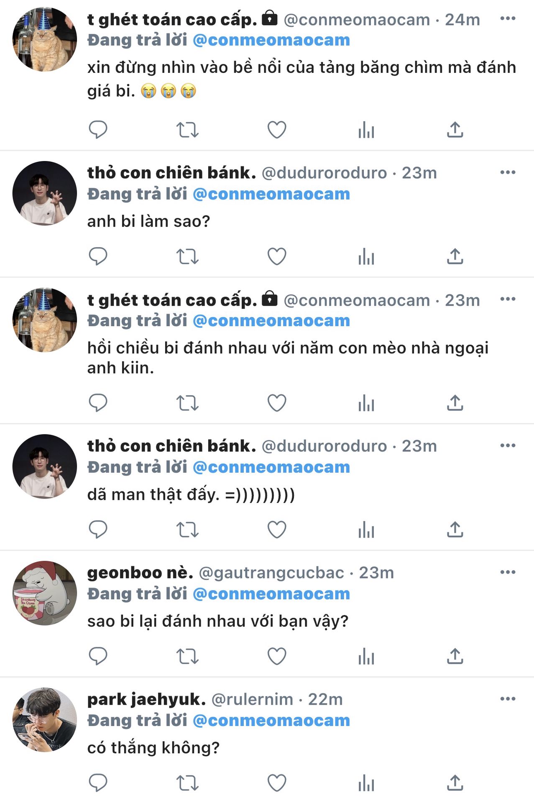Open the park jaehyuk display name
The image size is (534, 803).
(x=146, y=699)
